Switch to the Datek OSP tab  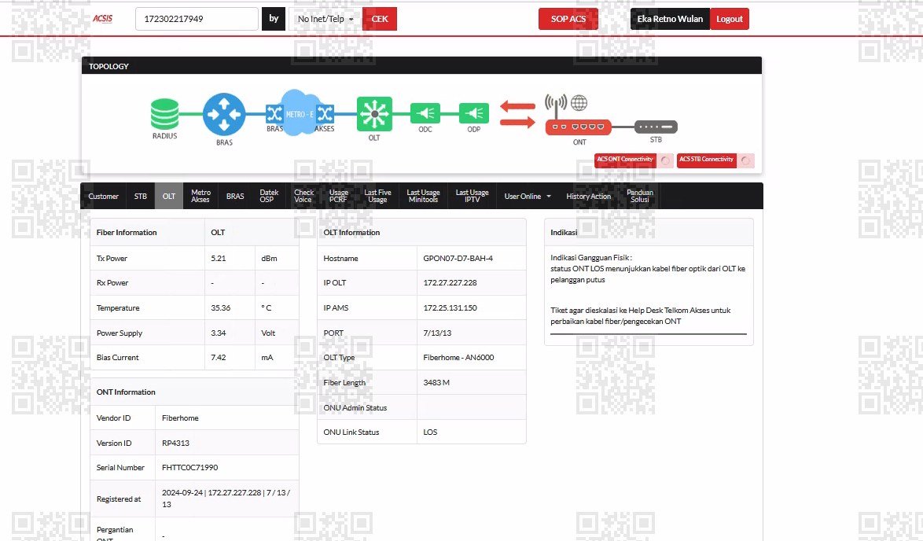[x=269, y=196]
